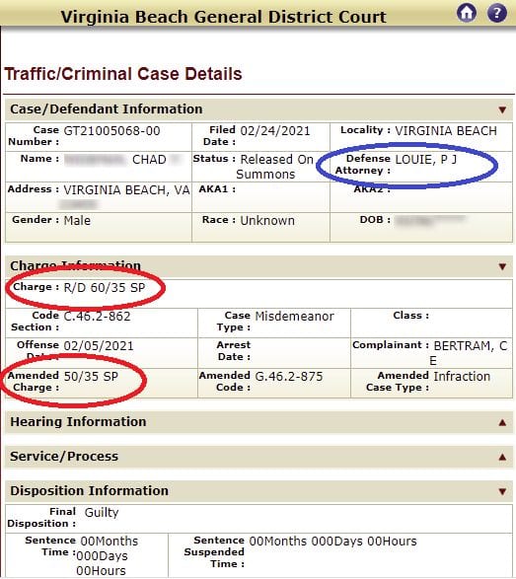Screen dimensions: 516x579
Task: Select the Hearing Information header bar
Action: point(258,422)
